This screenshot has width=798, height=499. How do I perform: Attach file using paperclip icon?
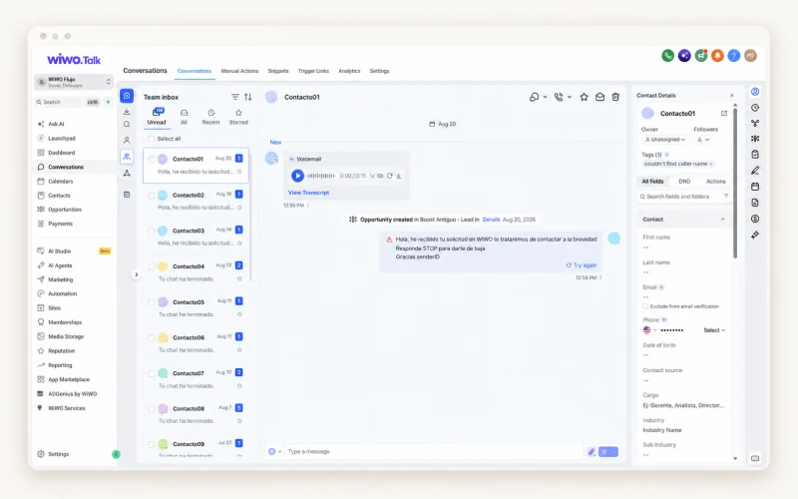tap(591, 452)
